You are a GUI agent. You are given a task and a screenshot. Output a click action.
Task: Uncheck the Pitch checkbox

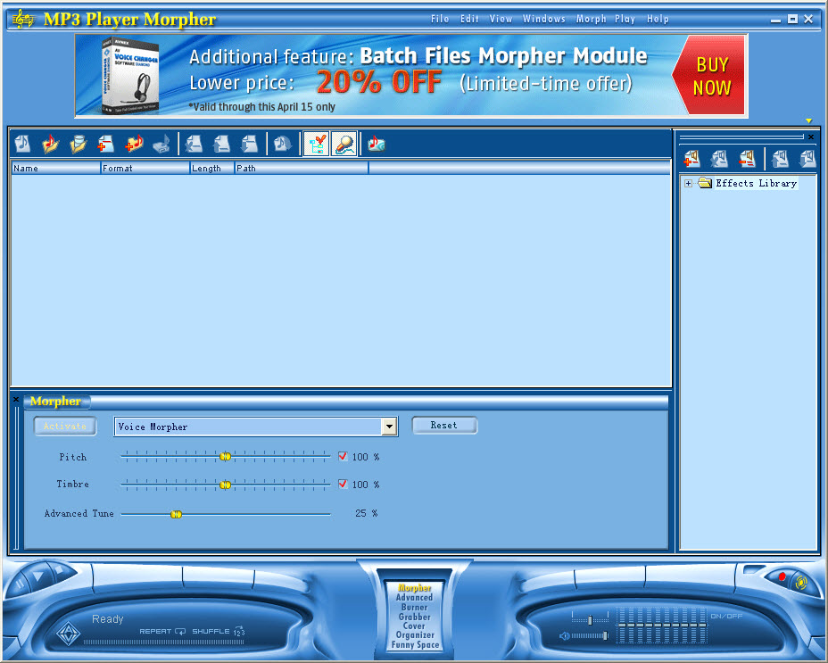click(x=343, y=457)
